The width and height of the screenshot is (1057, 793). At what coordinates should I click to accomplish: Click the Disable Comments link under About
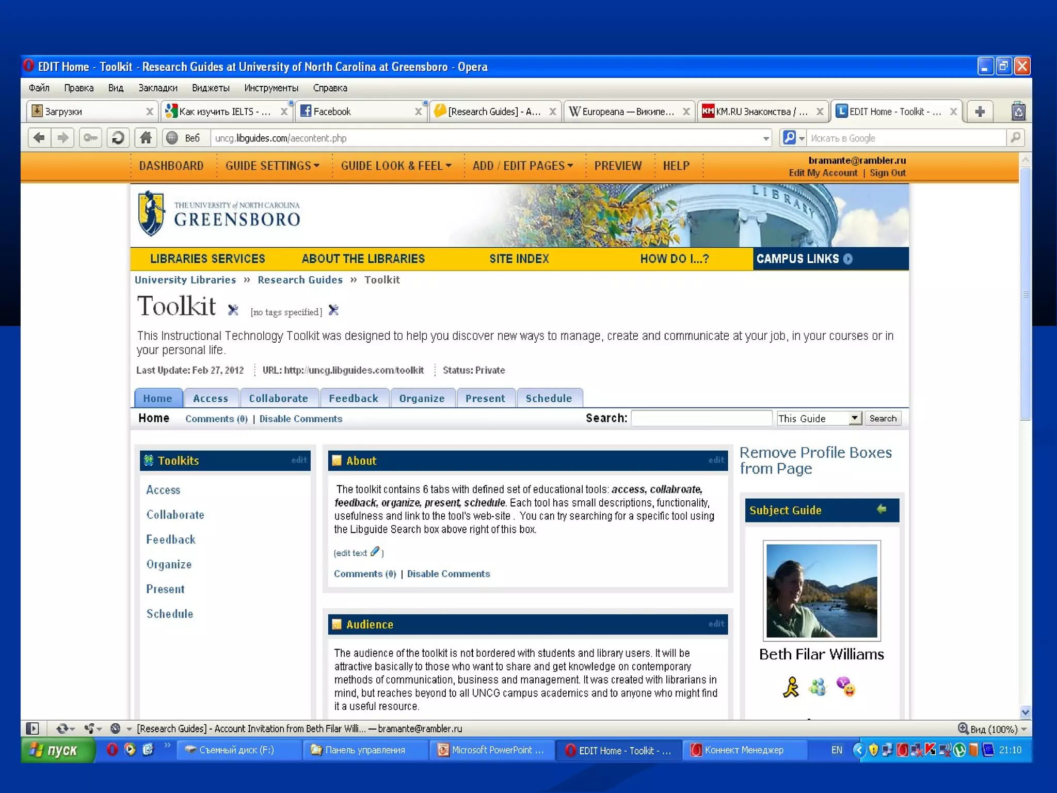tap(448, 574)
